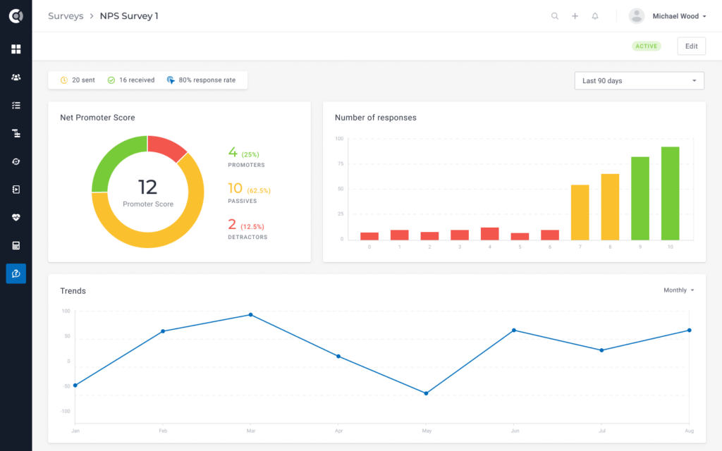Select the highlighted surveys sidebar icon
Viewport: 722px width, 451px height.
pyautogui.click(x=16, y=273)
